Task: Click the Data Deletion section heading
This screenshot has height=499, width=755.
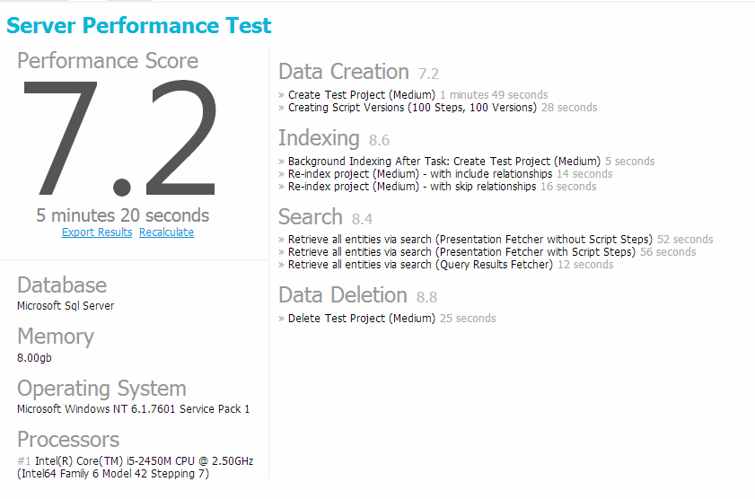Action: pos(343,295)
